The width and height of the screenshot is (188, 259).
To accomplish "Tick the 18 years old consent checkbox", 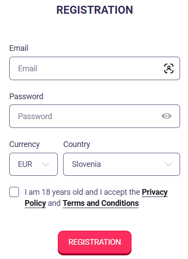I will click(14, 192).
